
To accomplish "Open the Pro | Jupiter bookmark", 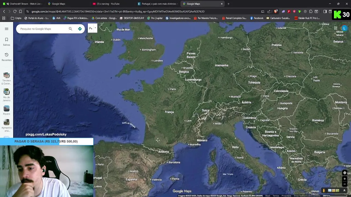I will (155, 18).
